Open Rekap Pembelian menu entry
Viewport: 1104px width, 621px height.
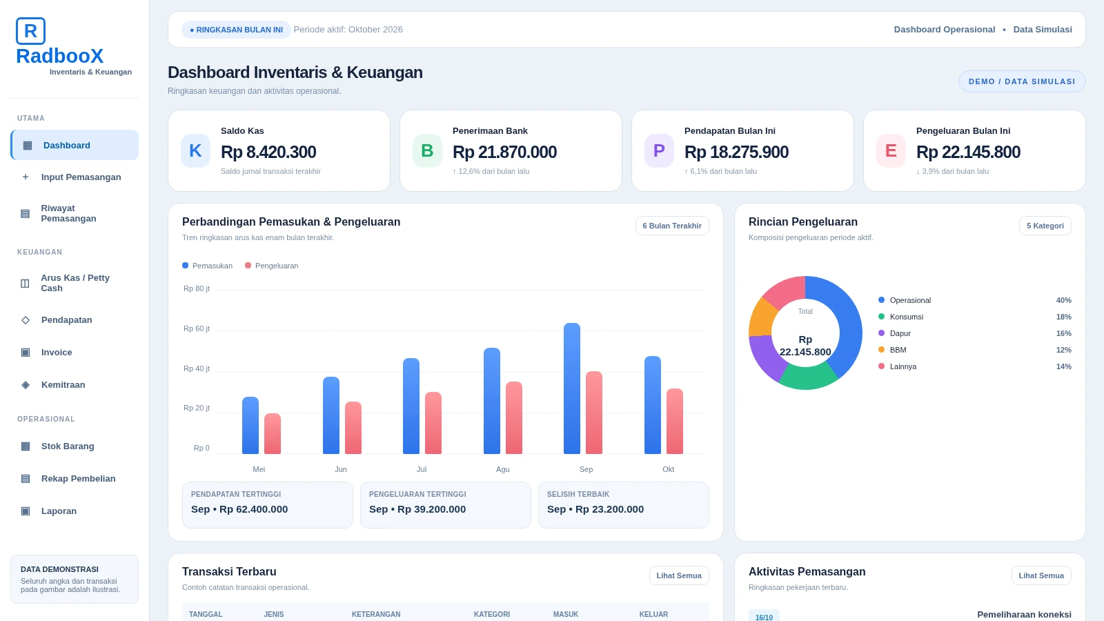tap(75, 478)
